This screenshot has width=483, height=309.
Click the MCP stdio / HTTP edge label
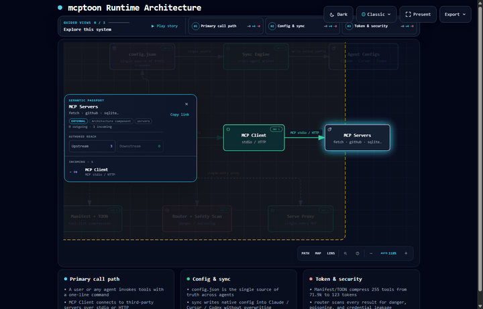[305, 133]
